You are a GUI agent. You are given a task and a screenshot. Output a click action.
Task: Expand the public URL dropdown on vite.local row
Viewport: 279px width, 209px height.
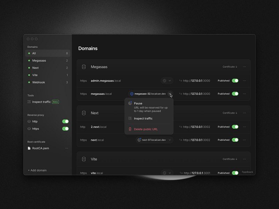click(170, 173)
